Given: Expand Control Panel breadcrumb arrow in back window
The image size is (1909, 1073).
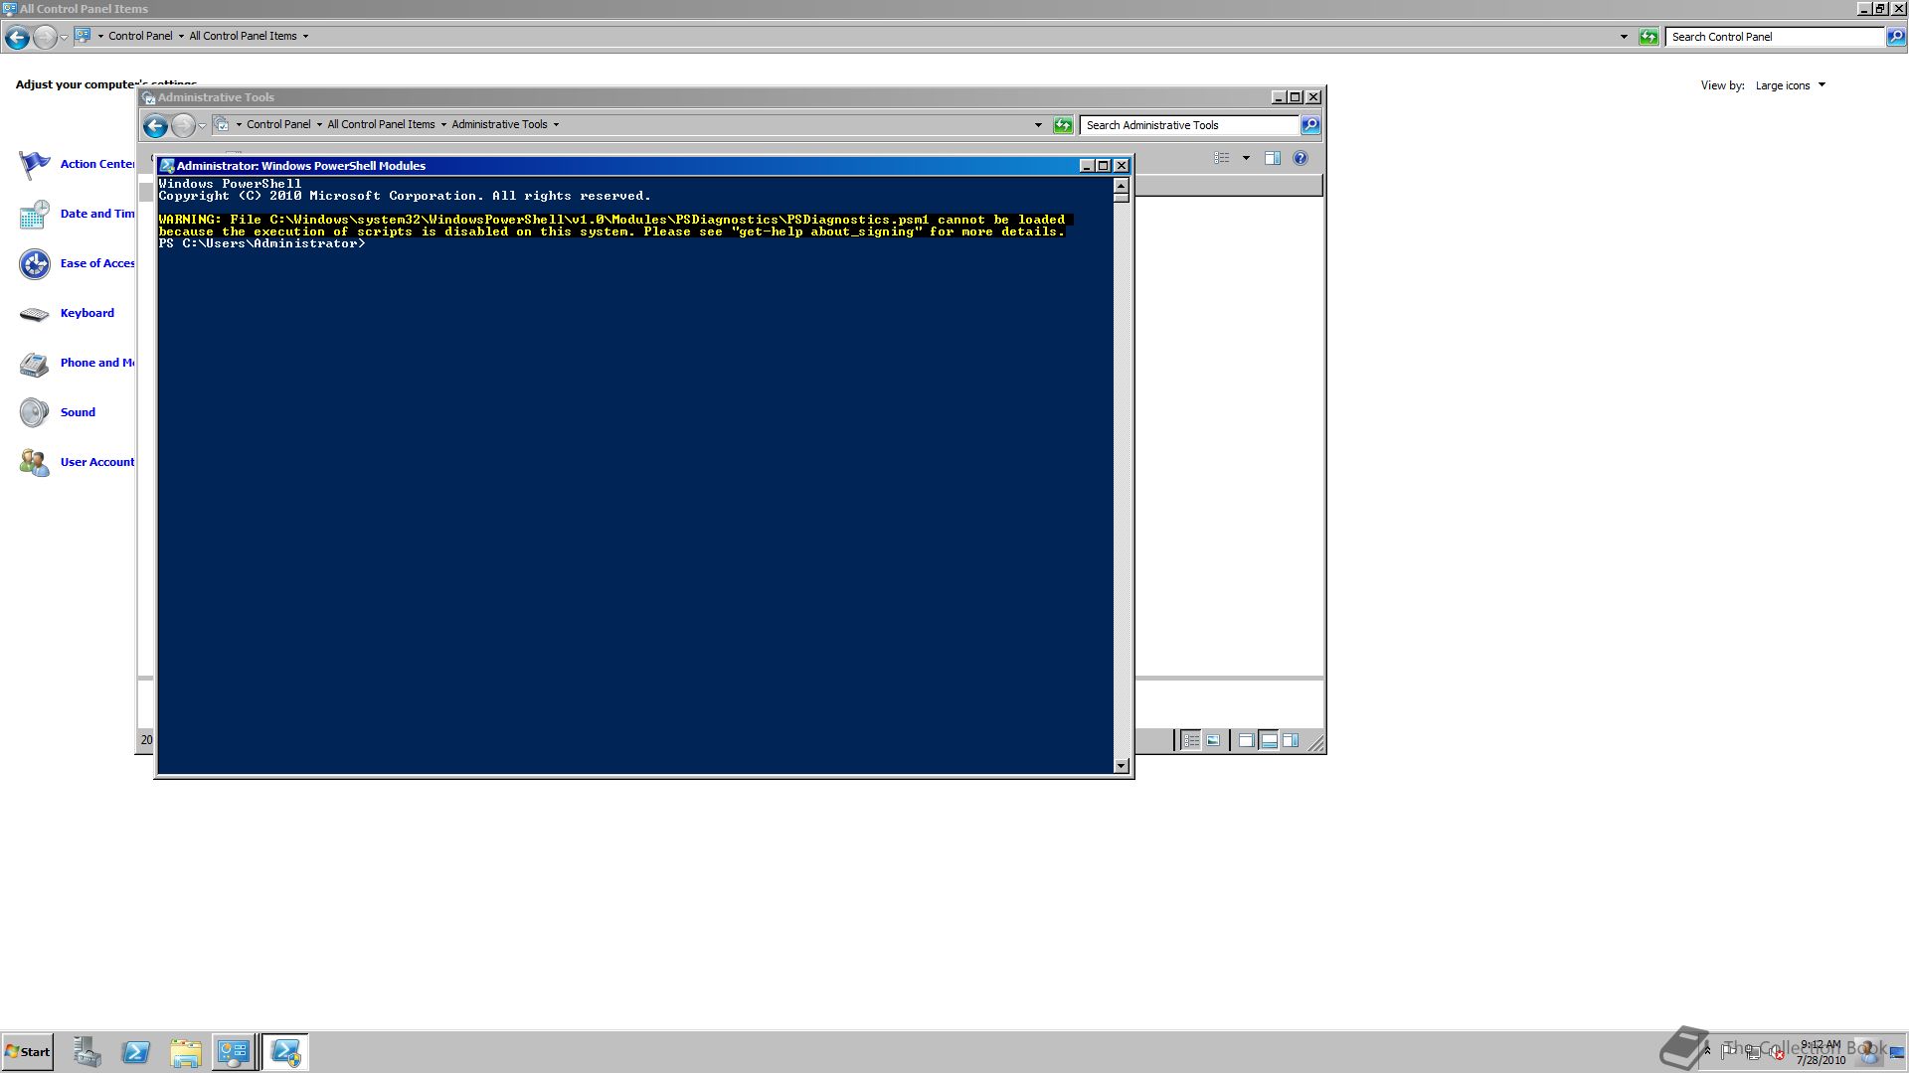Looking at the screenshot, I should coord(181,37).
